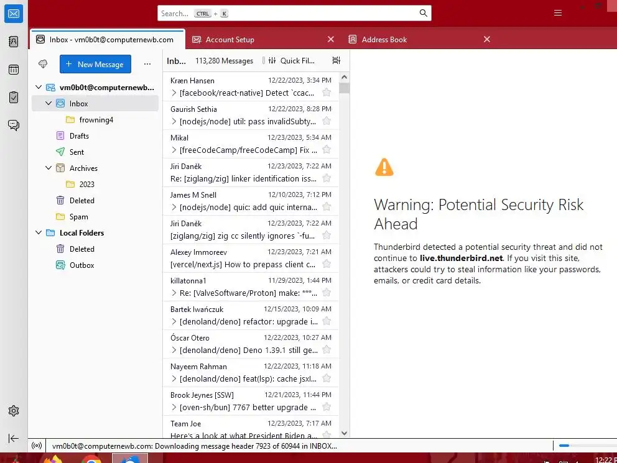Star the Óscar Otero message

(326, 350)
